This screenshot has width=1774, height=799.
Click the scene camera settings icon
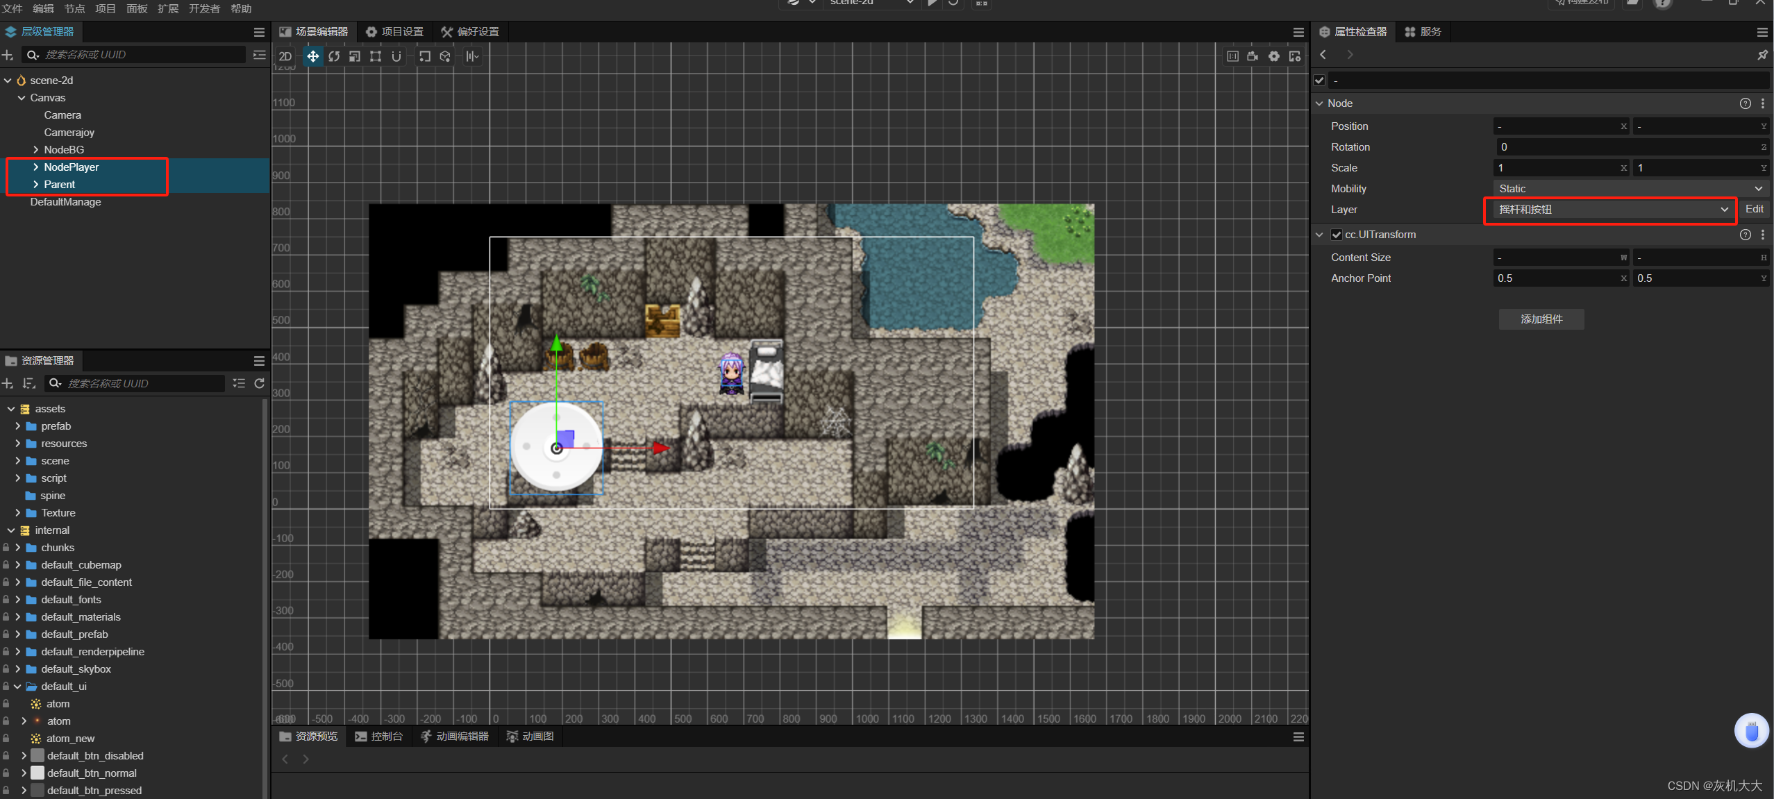click(1253, 56)
